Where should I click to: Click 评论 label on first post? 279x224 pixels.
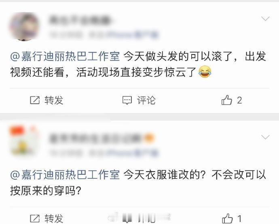pyautogui.click(x=146, y=100)
